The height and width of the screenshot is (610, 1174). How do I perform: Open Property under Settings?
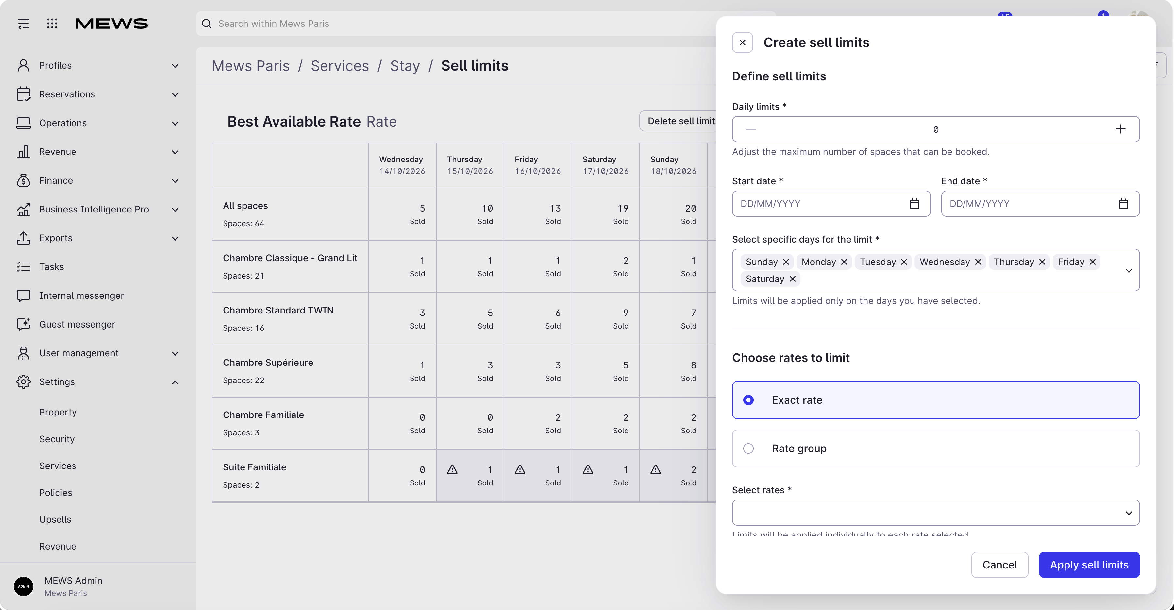click(58, 412)
